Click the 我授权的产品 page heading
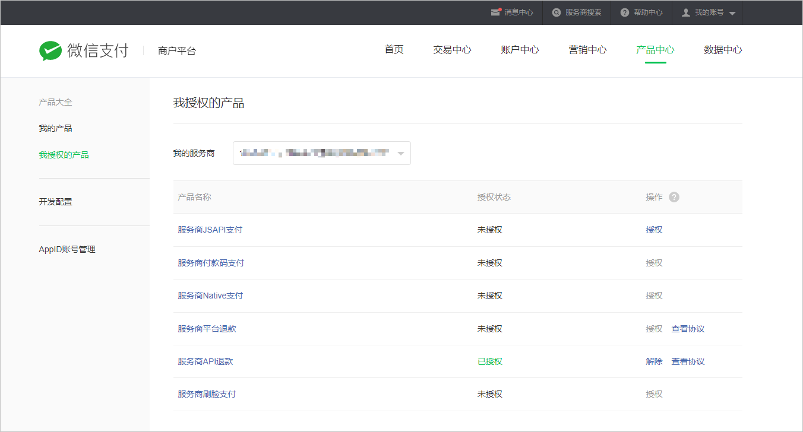The width and height of the screenshot is (803, 432). pos(208,103)
